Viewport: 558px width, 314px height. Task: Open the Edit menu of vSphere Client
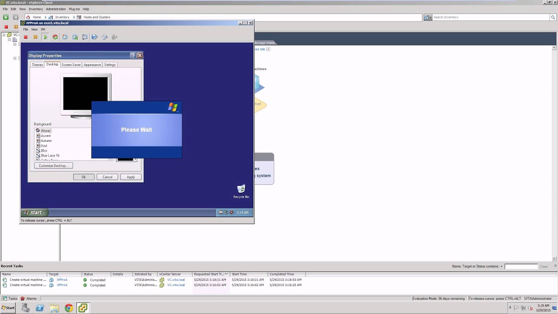14,9
